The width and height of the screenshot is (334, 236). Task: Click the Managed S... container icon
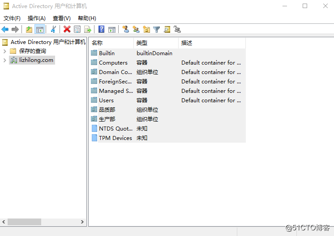point(94,91)
